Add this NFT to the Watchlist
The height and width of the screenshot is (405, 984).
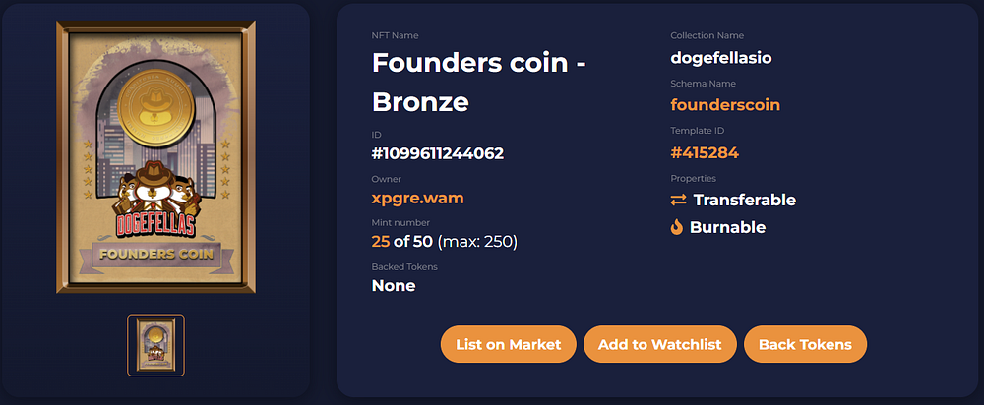coord(659,344)
